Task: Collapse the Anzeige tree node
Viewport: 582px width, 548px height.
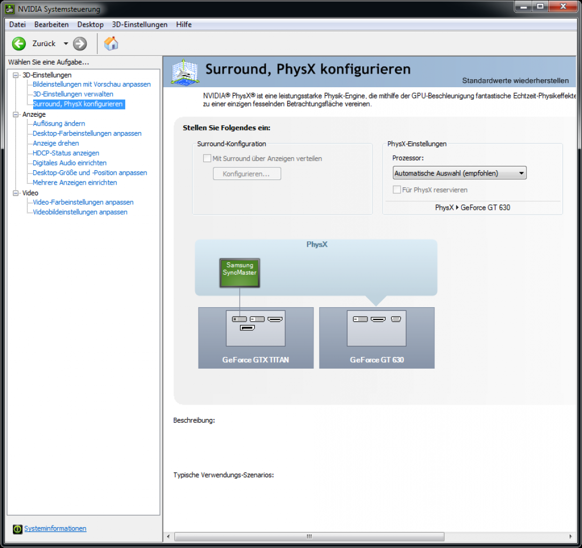Action: click(x=16, y=115)
